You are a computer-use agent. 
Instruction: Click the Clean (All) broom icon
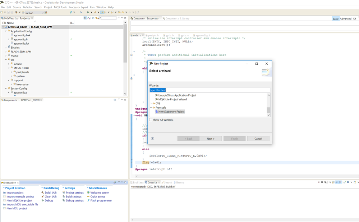pyautogui.click(x=43, y=197)
